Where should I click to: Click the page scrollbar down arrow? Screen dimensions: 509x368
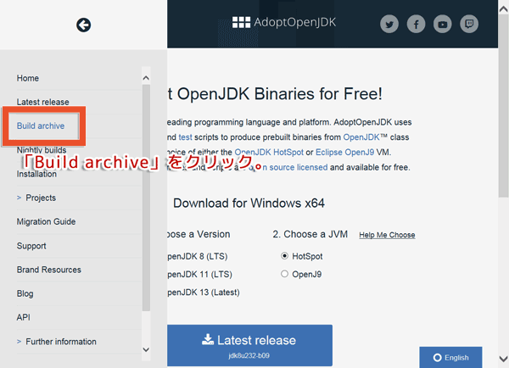click(x=503, y=359)
